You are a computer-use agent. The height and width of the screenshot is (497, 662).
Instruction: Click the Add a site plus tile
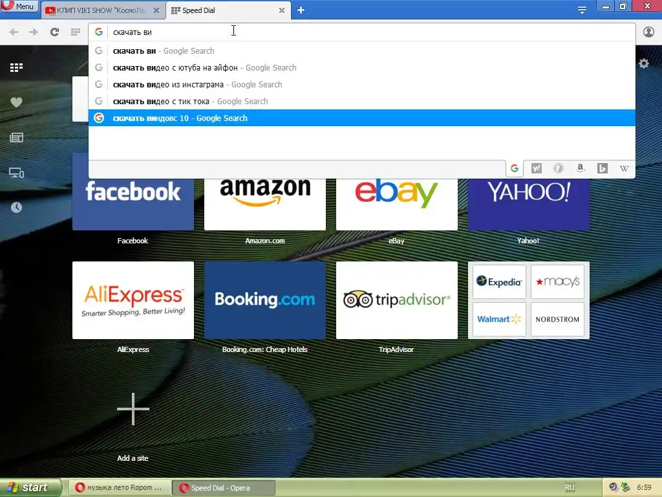click(133, 409)
